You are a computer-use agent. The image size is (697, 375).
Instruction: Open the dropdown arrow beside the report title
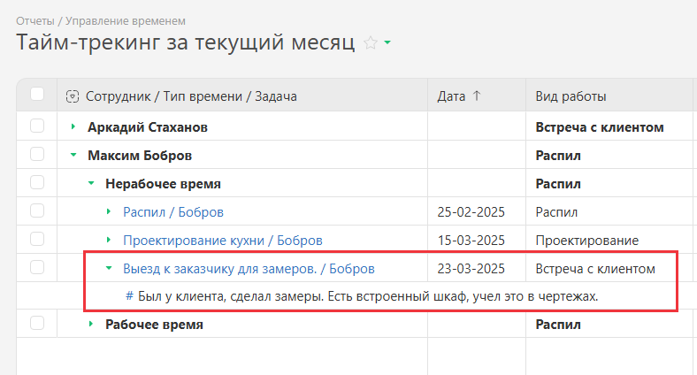pyautogui.click(x=387, y=42)
